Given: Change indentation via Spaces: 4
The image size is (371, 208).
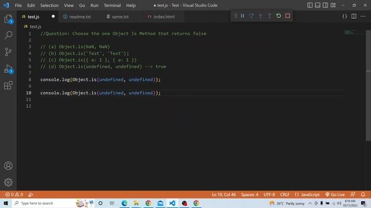Looking at the screenshot, I should click(250, 195).
